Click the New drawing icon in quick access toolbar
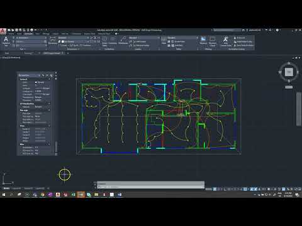This screenshot has height=226, width=302. 9,30
